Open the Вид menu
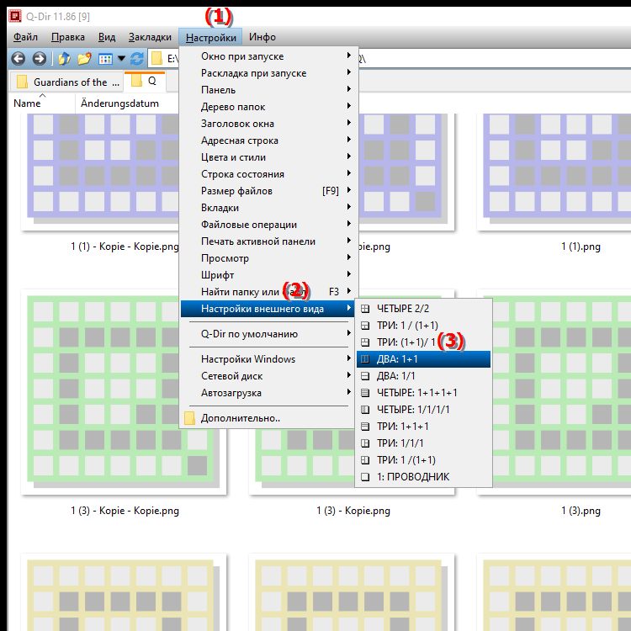The height and width of the screenshot is (631, 631). (x=107, y=37)
